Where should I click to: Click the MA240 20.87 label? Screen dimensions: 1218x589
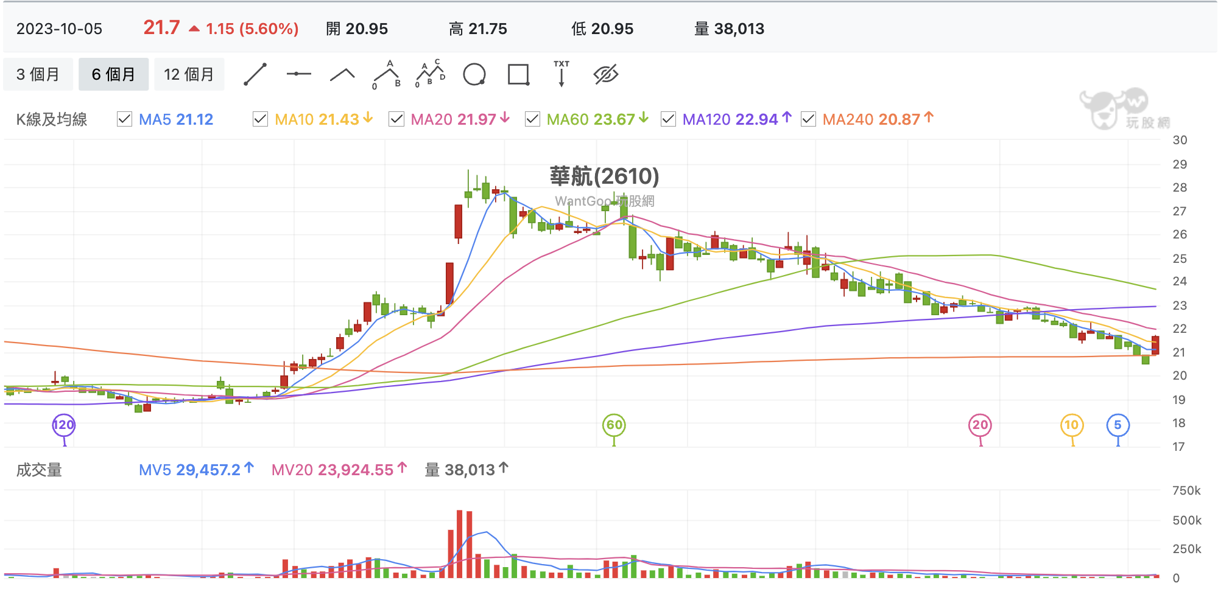click(871, 119)
